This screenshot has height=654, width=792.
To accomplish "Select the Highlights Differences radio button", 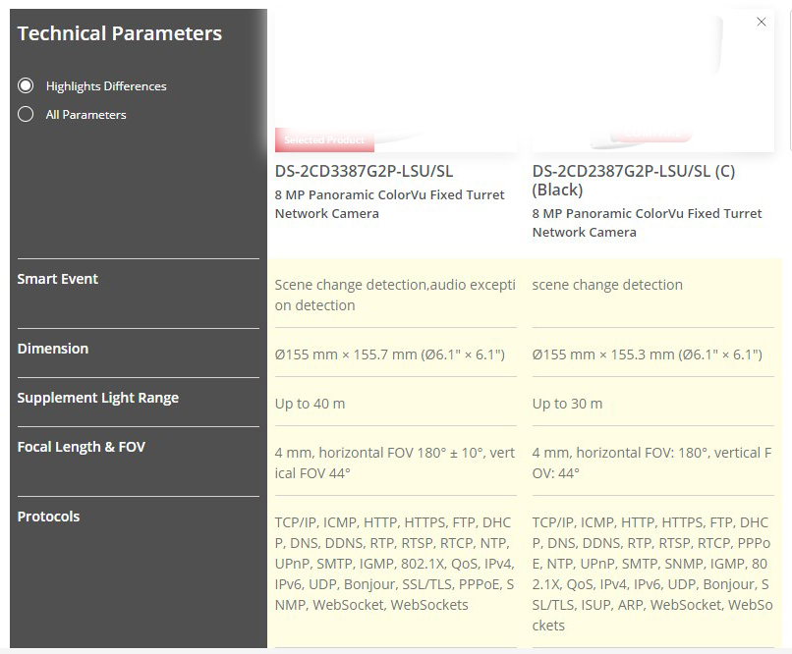I will coord(26,85).
